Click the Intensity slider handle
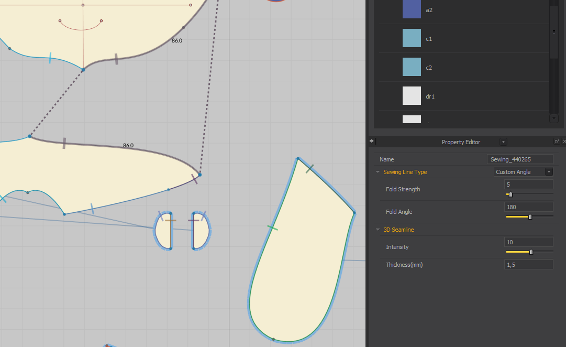The width and height of the screenshot is (566, 347). pos(531,252)
